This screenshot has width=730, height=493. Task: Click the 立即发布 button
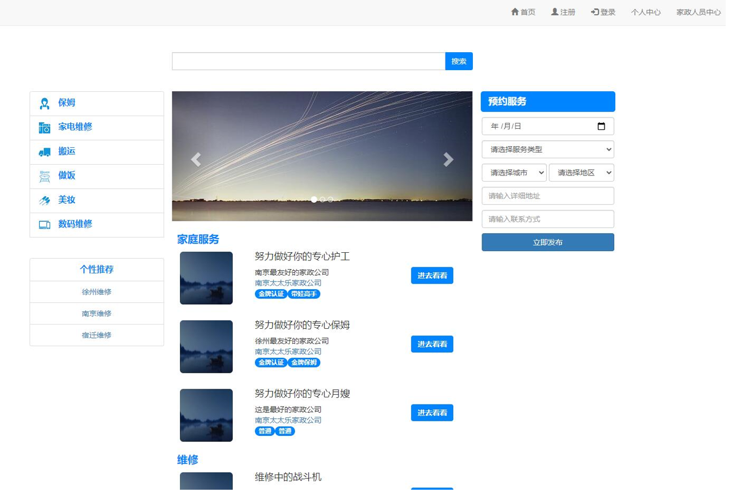pyautogui.click(x=551, y=244)
